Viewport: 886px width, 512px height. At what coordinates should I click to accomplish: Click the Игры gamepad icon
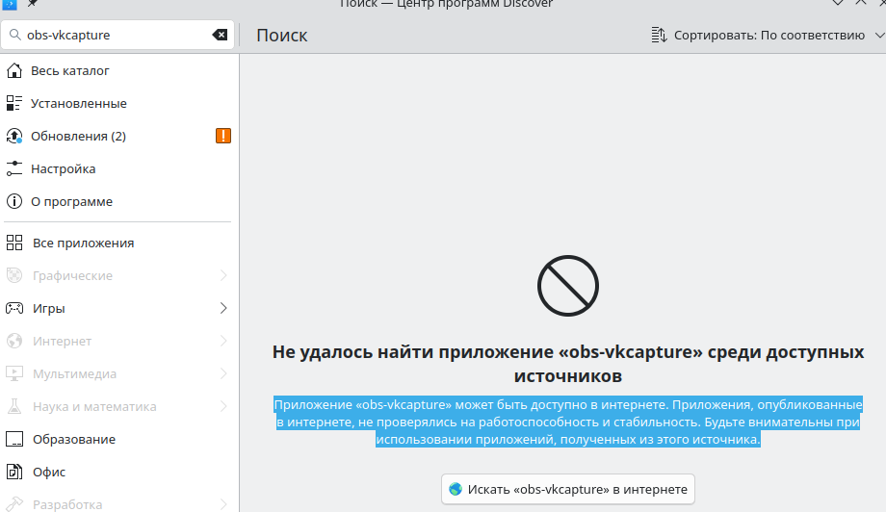(x=14, y=308)
